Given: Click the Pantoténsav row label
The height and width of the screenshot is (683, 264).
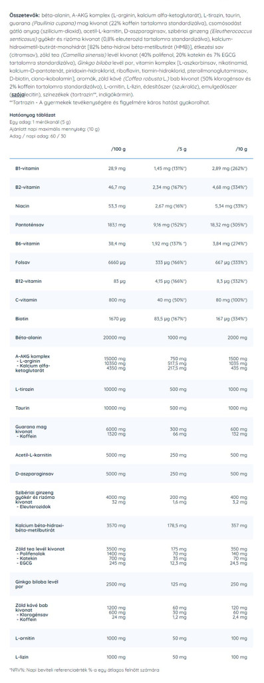Looking at the screenshot, I should click(26, 225).
